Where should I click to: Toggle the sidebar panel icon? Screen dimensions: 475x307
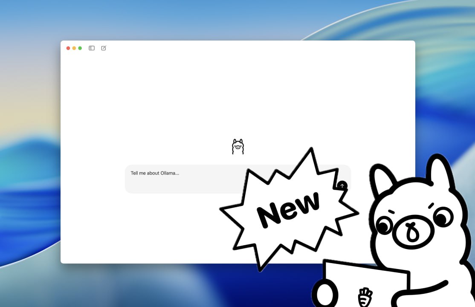(92, 48)
